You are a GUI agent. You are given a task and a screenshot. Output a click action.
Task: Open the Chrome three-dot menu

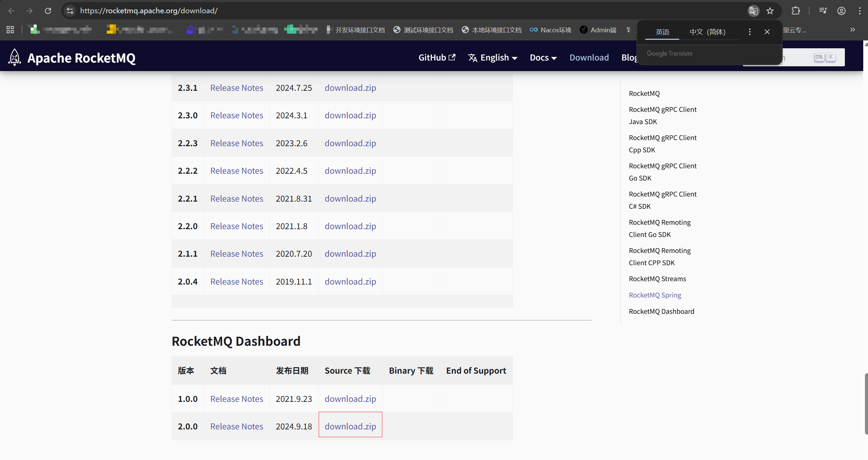click(860, 11)
